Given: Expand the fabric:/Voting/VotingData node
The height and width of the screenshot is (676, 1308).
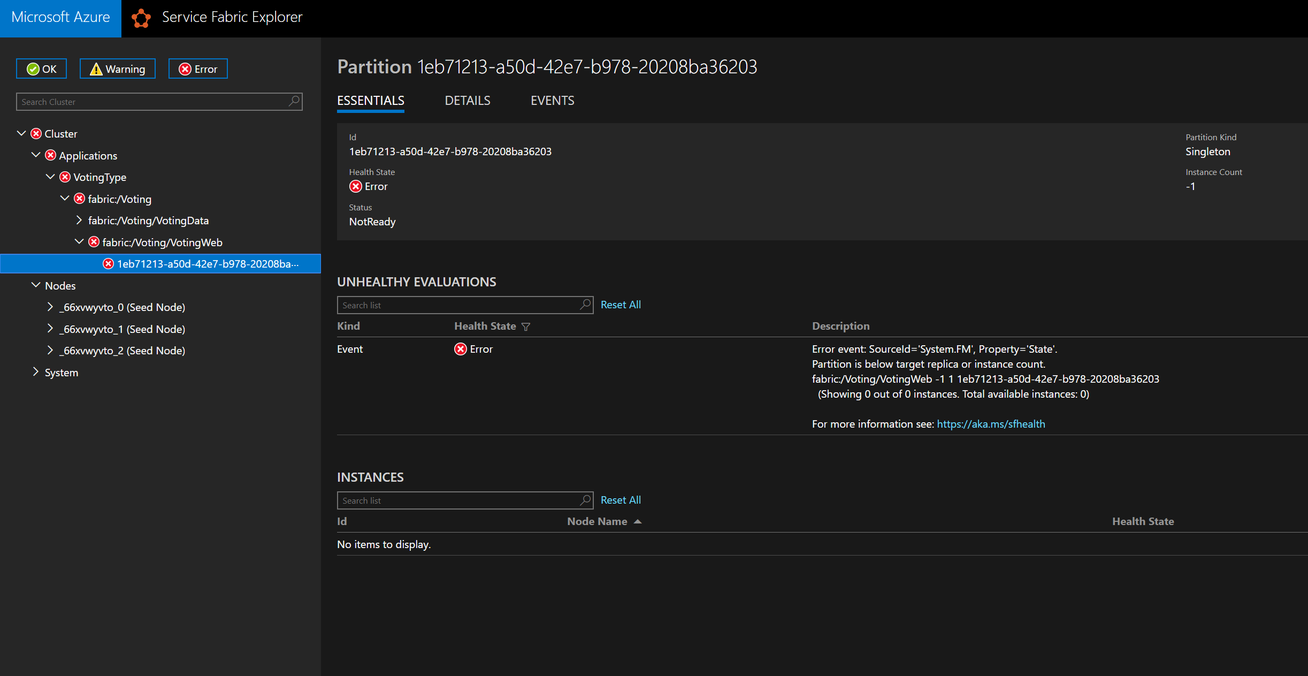Looking at the screenshot, I should (79, 220).
